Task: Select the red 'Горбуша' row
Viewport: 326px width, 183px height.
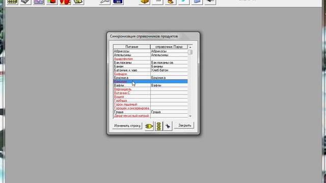Action: 151,101
